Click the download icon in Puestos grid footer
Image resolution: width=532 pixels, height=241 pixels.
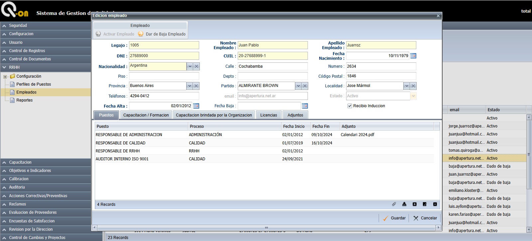coord(404,204)
